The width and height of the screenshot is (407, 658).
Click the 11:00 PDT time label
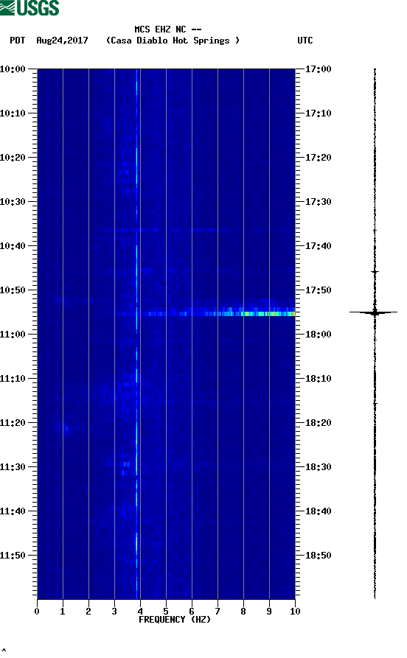coord(13,335)
